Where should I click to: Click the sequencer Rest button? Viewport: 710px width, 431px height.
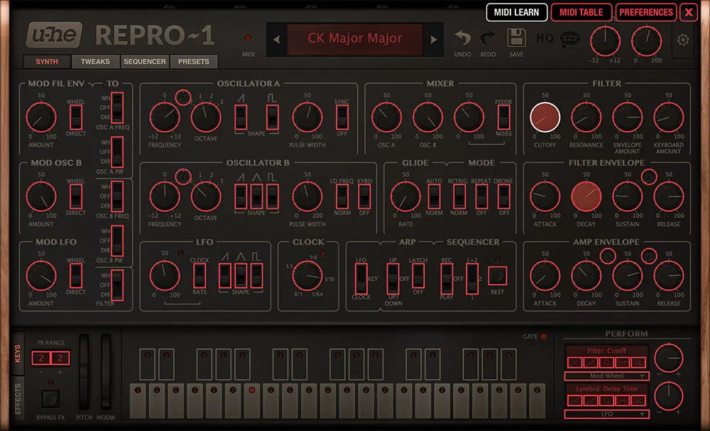click(497, 275)
